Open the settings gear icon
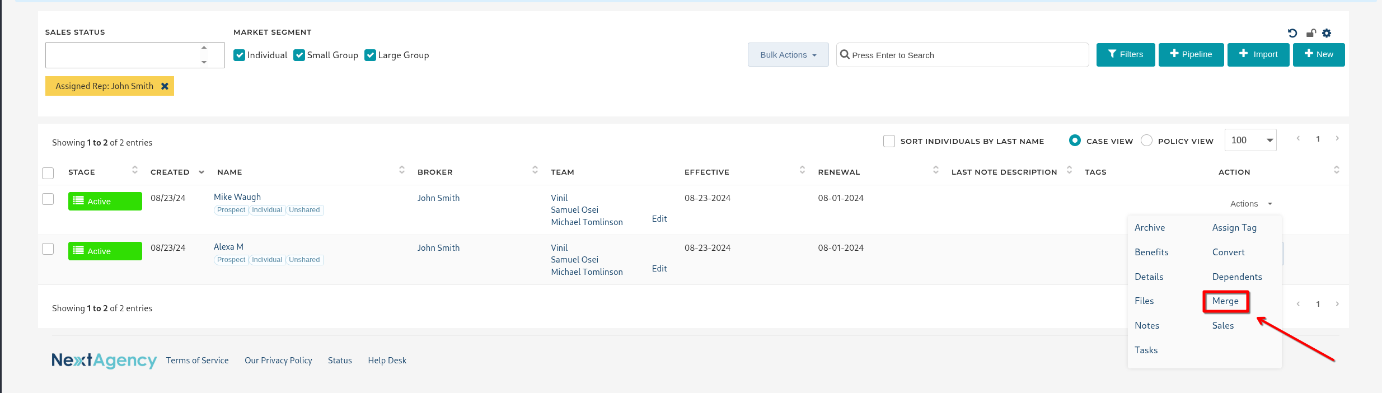The width and height of the screenshot is (1382, 393). (x=1327, y=33)
